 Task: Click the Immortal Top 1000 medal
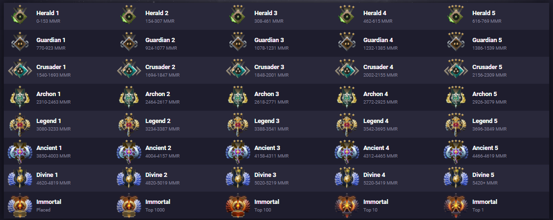127,205
